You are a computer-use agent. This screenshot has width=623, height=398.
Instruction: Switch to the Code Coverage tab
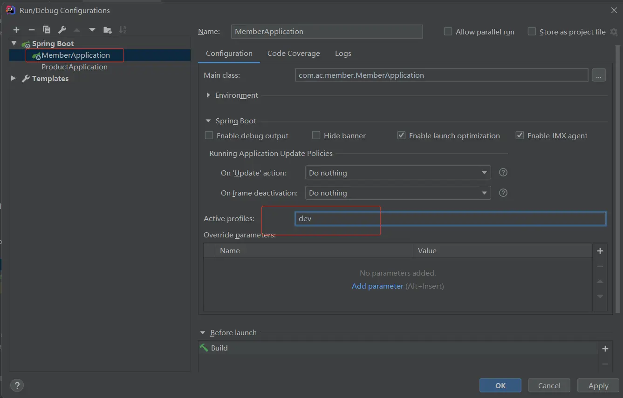294,54
